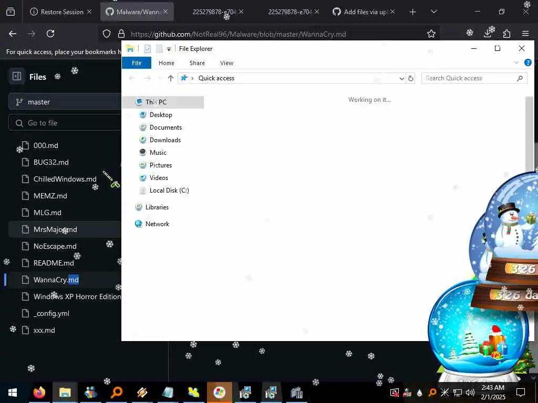Click the Search Quick access box
The image size is (538, 403).
[x=474, y=78]
